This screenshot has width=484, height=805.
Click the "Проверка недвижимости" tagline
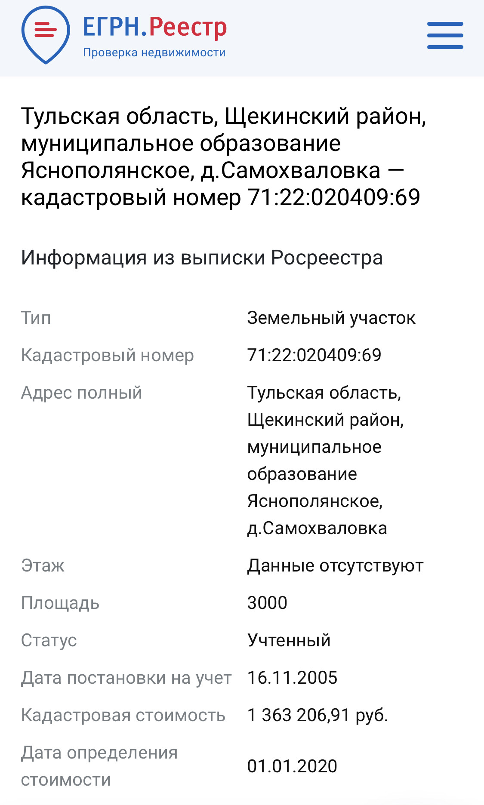[154, 52]
